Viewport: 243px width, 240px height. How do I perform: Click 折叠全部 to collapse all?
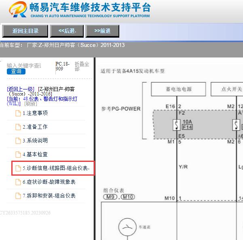point(82,66)
